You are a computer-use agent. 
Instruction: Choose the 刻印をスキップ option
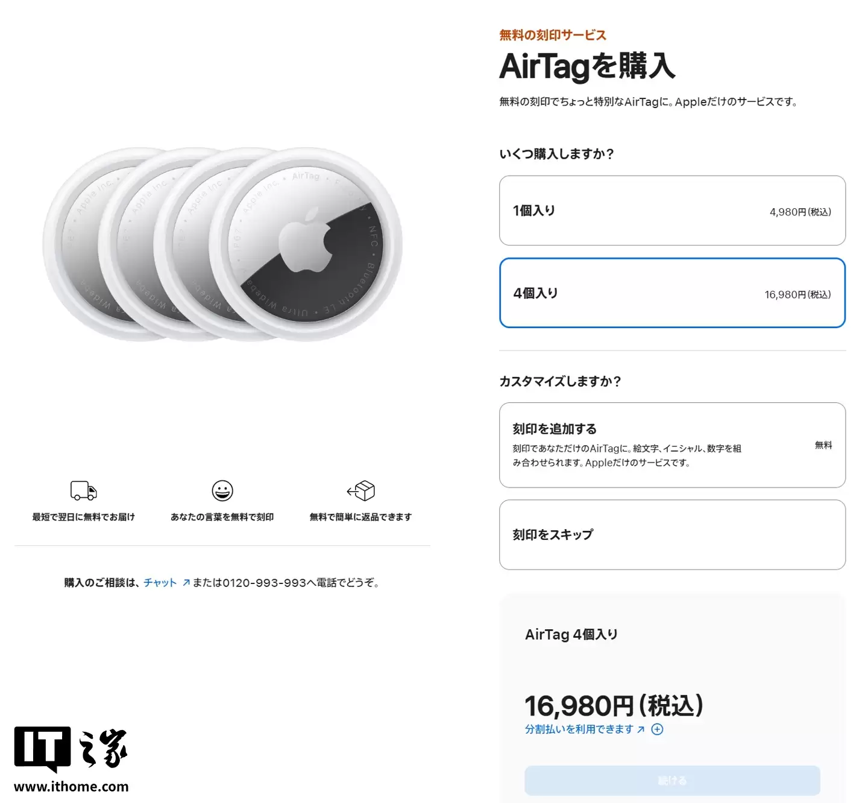(x=671, y=535)
